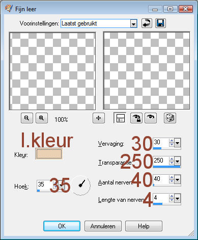Pick the Kleur color swatch
This screenshot has height=240, width=198.
coord(49,154)
